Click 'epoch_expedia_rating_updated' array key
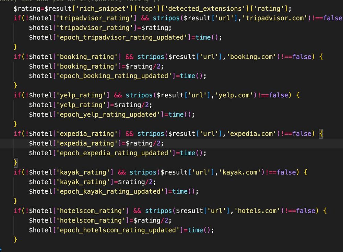Screen dimensions: 343x252 (x=114, y=153)
